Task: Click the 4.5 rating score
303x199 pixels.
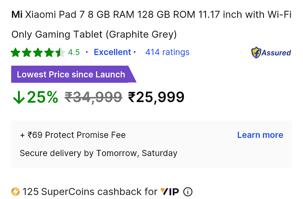Action: tap(74, 52)
